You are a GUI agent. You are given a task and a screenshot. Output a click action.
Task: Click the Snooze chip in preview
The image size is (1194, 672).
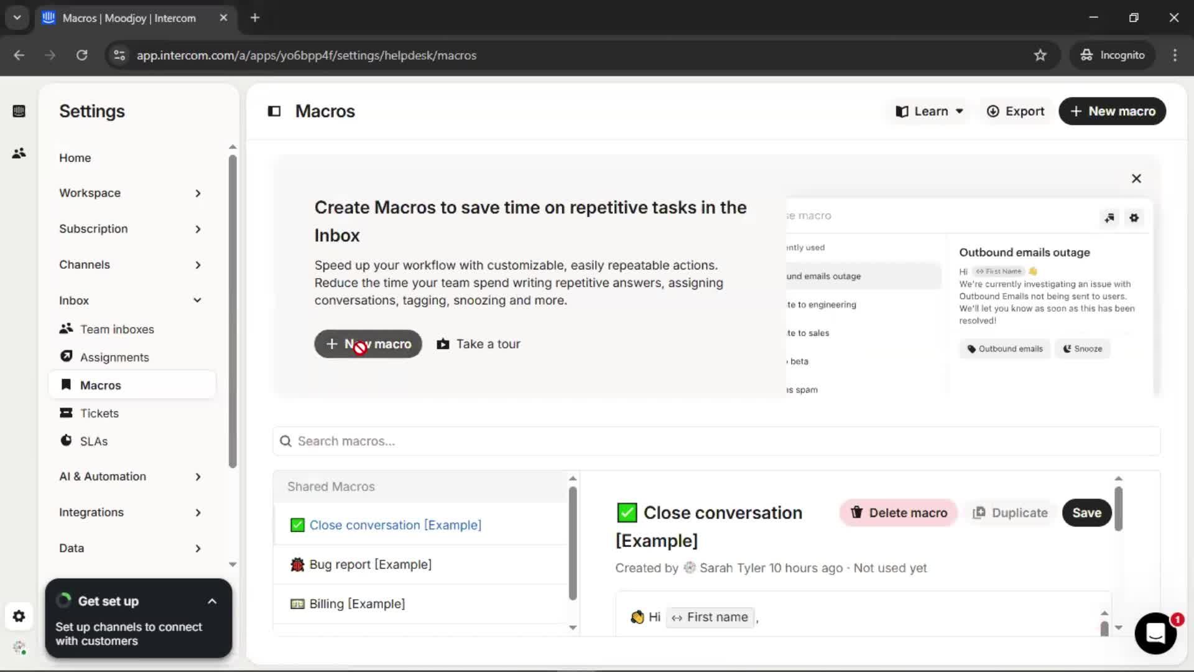pyautogui.click(x=1083, y=349)
